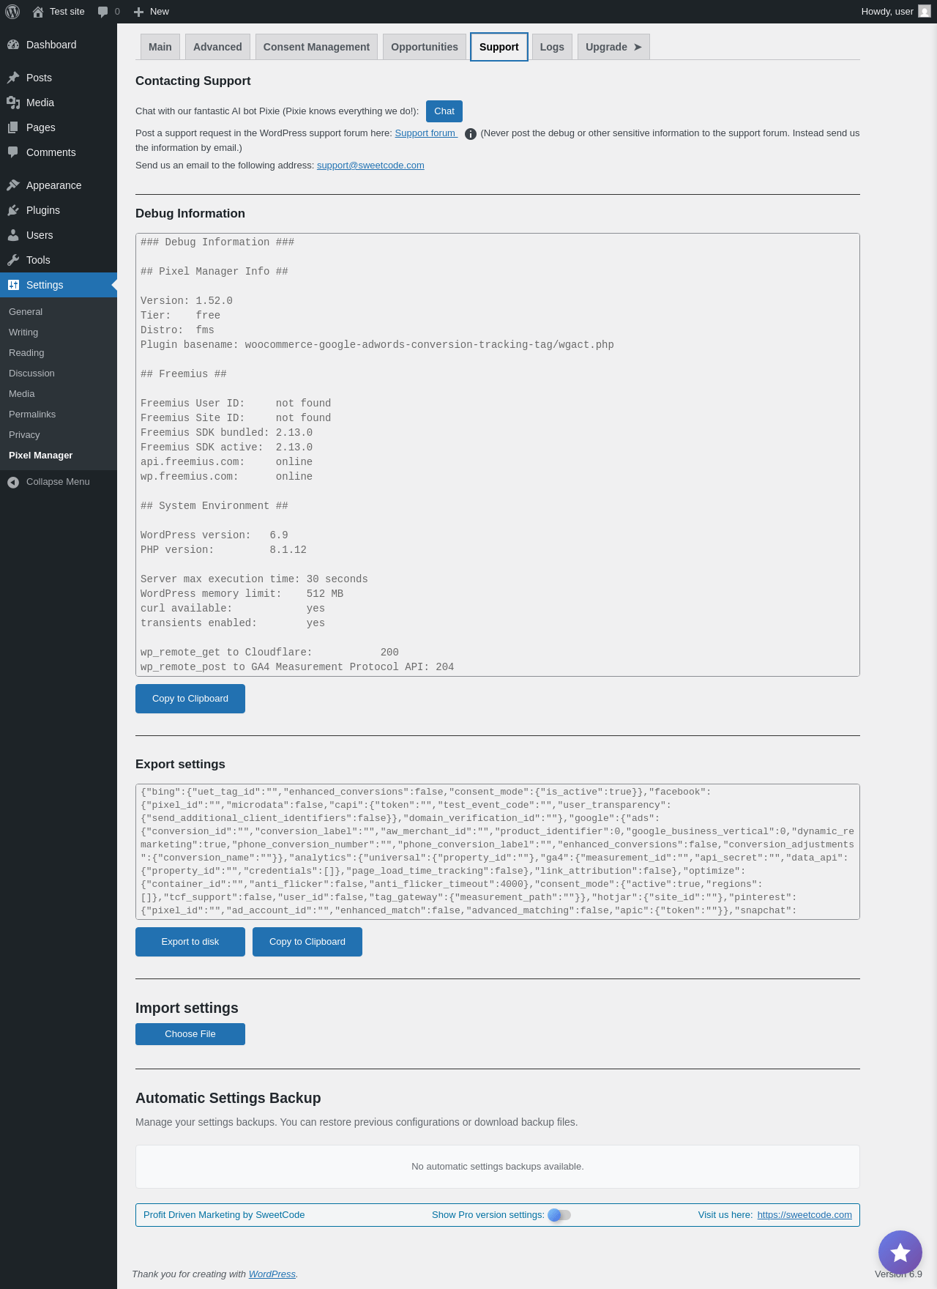Switch to the Logs tab
The height and width of the screenshot is (1289, 937).
point(552,47)
